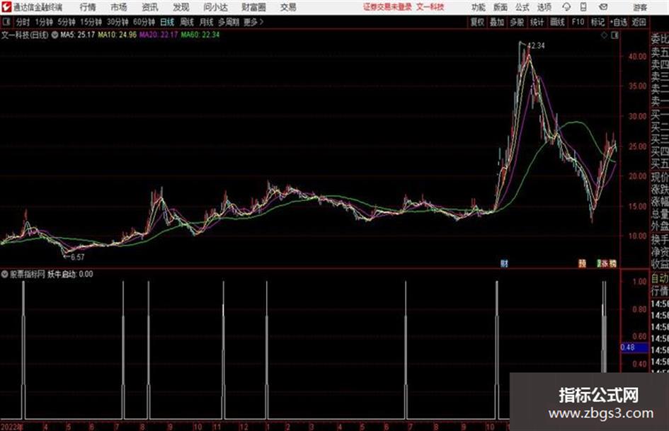Click the 画线 toolbar button
Viewport: 669px width, 431px height.
point(557,22)
